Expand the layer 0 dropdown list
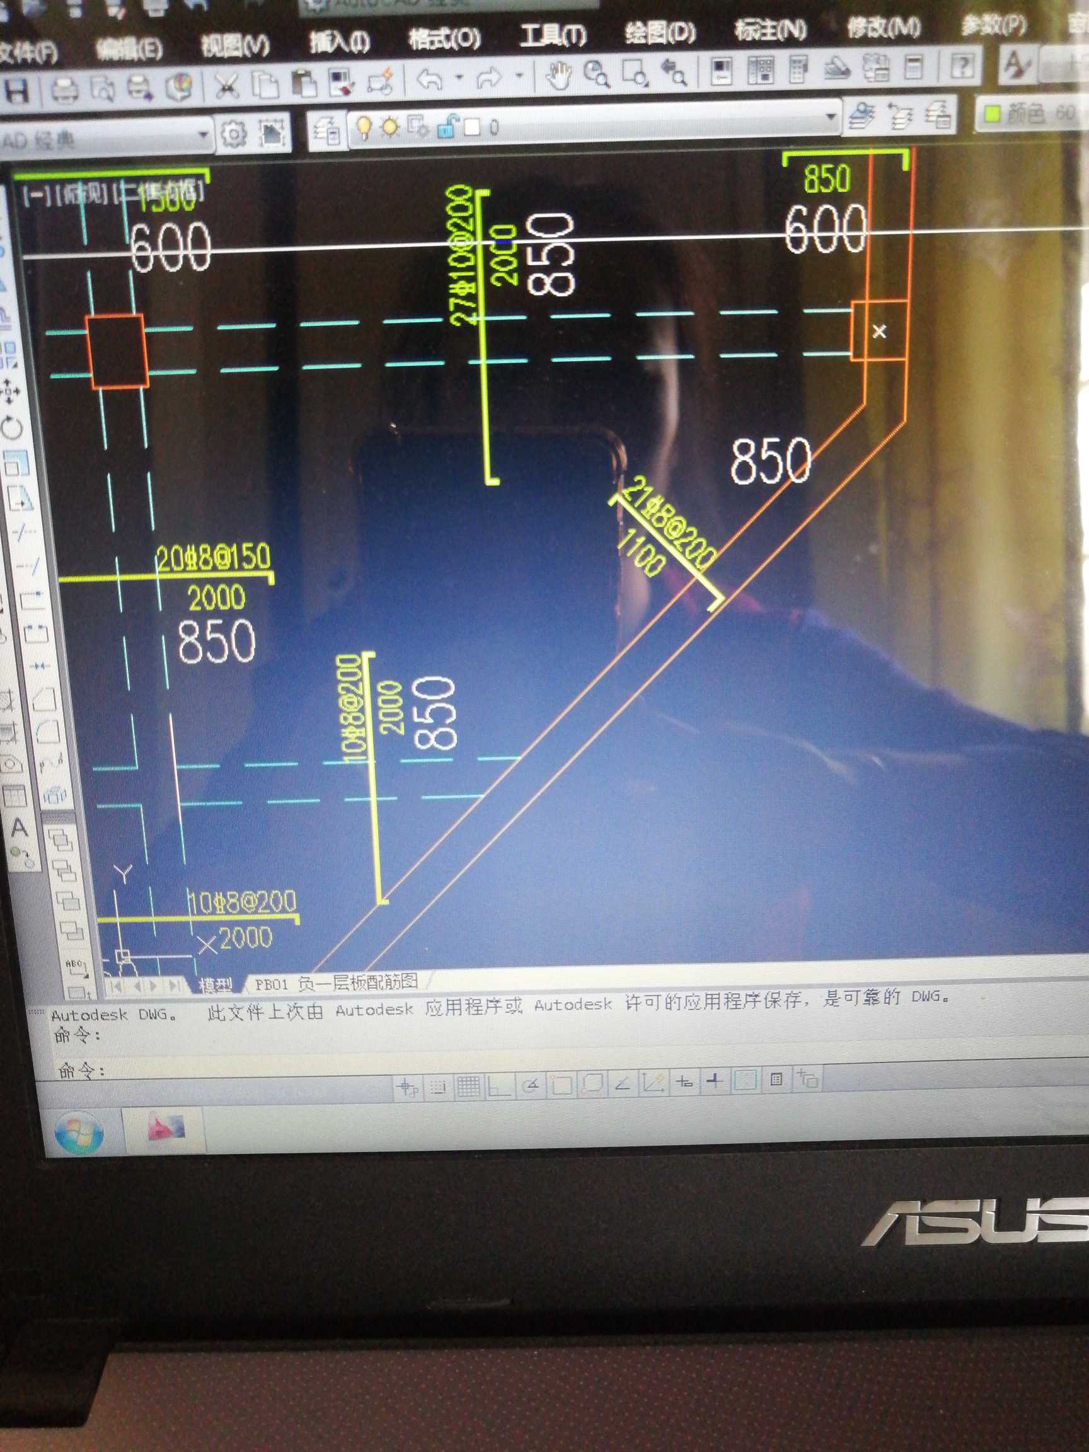Image resolution: width=1089 pixels, height=1452 pixels. (x=831, y=117)
